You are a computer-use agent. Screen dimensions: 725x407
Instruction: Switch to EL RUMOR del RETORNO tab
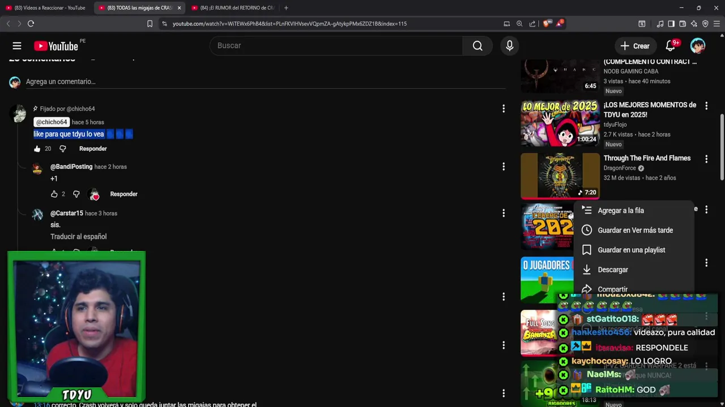pyautogui.click(x=232, y=8)
